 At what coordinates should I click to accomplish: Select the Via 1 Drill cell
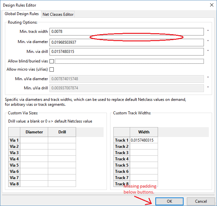tap(62, 140)
